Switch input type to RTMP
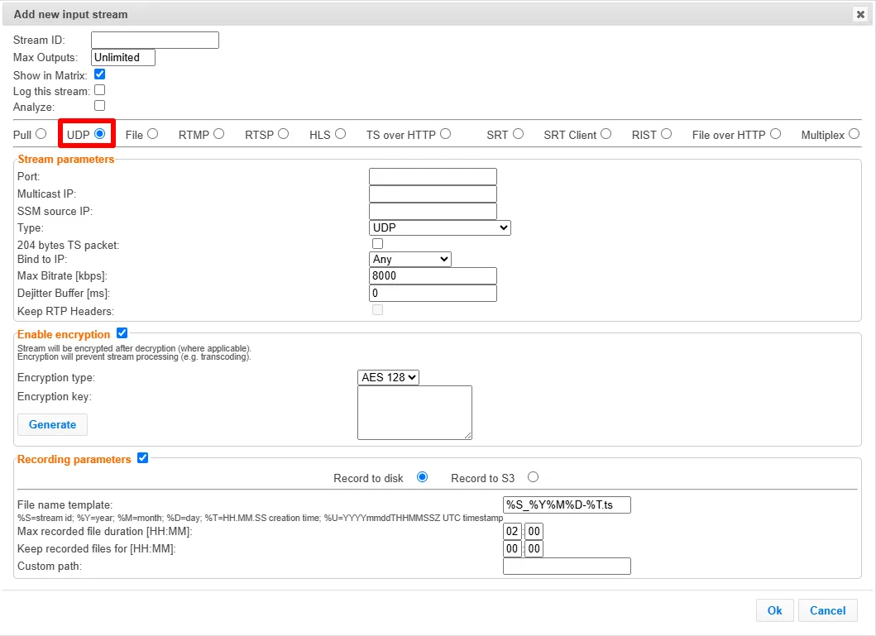Image resolution: width=876 pixels, height=636 pixels. click(219, 134)
